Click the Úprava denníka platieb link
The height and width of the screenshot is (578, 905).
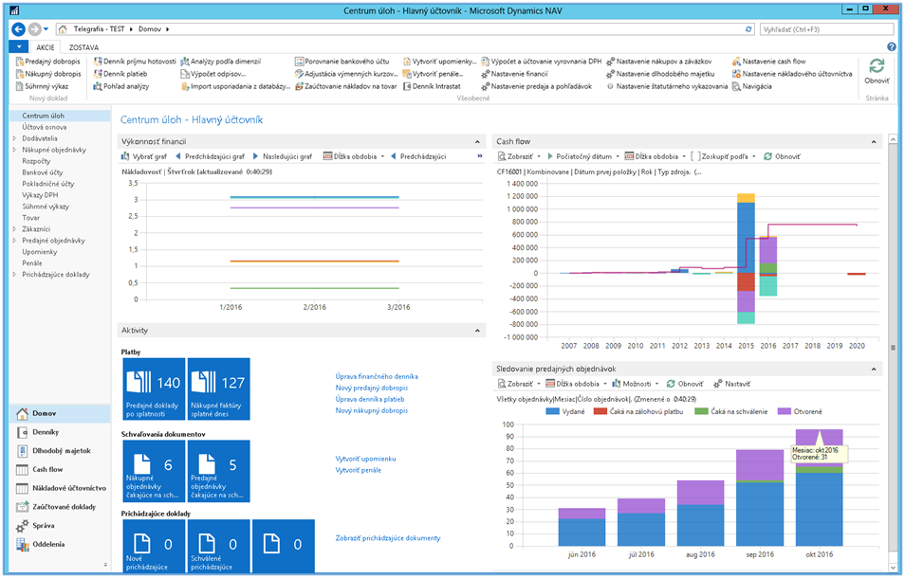370,399
